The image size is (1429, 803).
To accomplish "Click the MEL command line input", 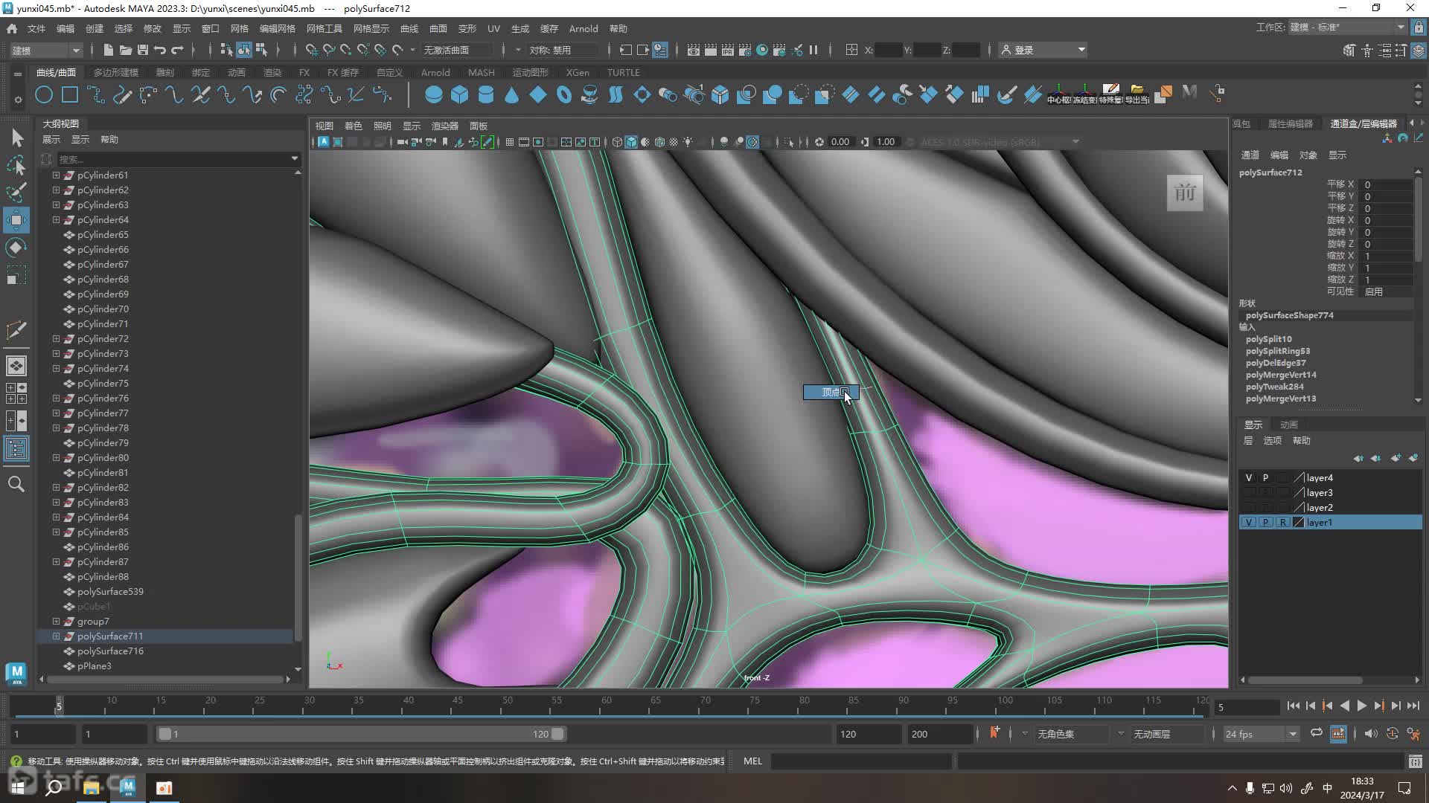I will click(862, 761).
